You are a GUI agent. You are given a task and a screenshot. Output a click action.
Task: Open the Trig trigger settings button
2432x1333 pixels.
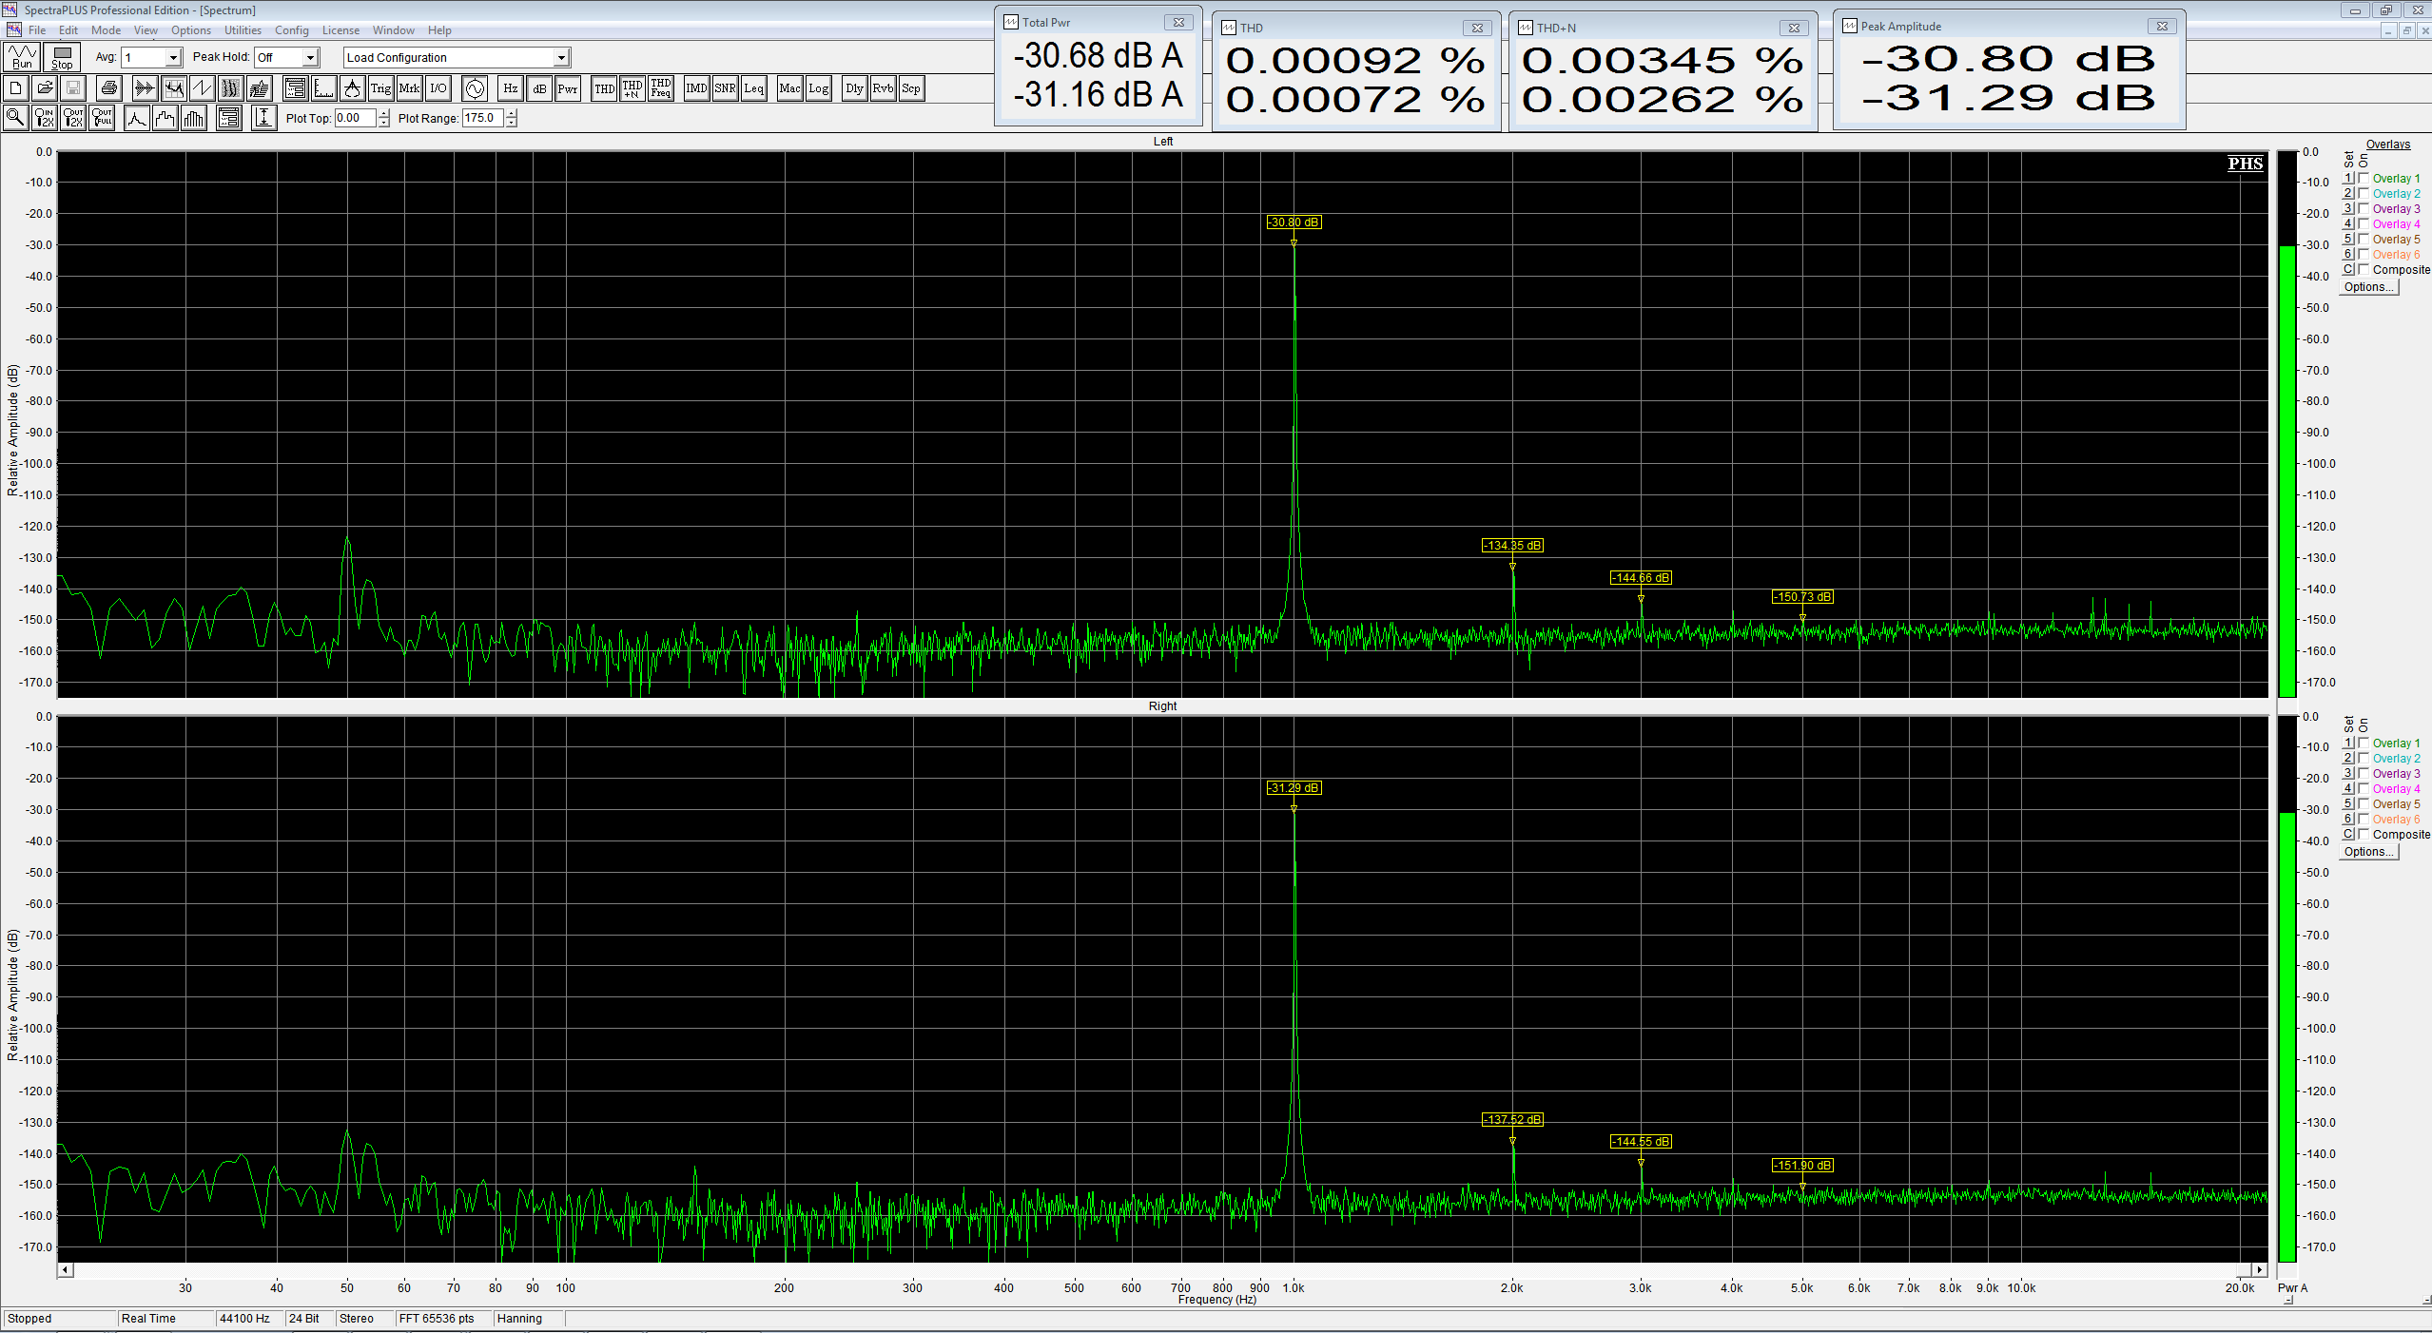[380, 88]
